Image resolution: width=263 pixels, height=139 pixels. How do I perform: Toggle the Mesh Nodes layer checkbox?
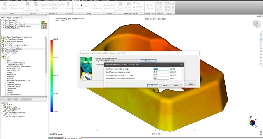pyautogui.click(x=4, y=111)
